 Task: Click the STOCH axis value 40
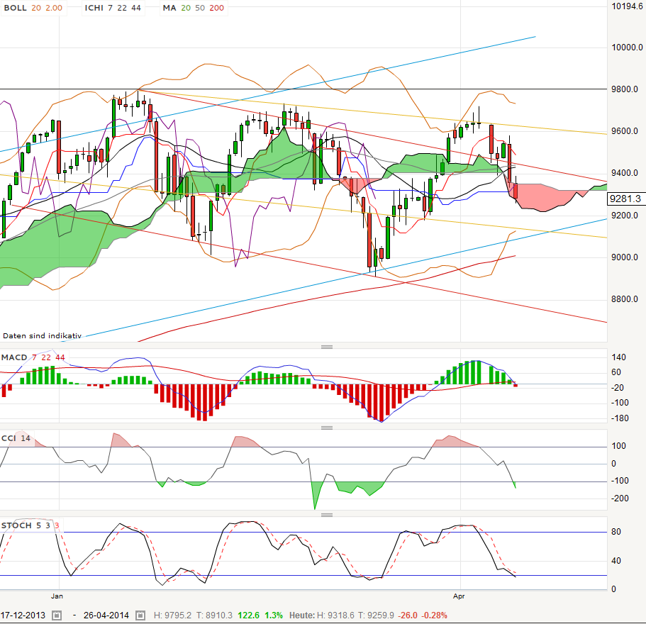click(616, 561)
